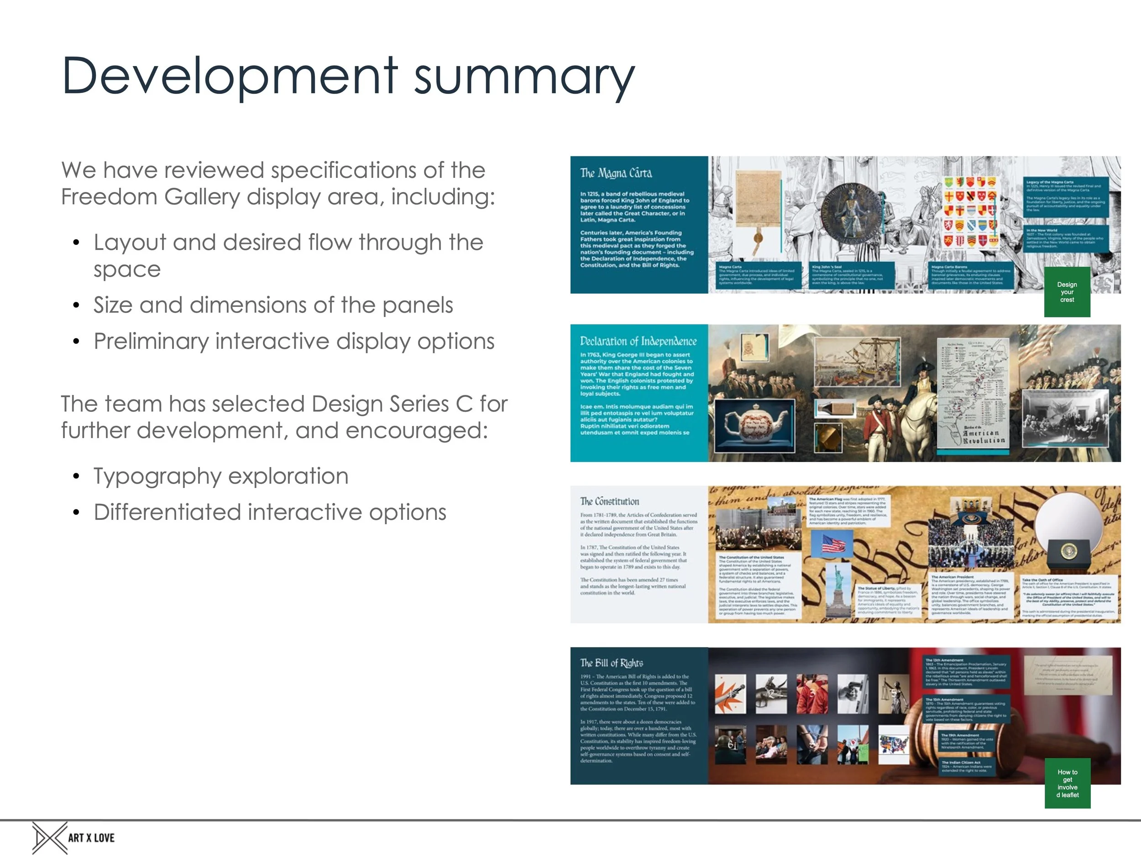Click the Typography exploration bullet text
Image resolution: width=1141 pixels, height=855 pixels.
(x=221, y=476)
